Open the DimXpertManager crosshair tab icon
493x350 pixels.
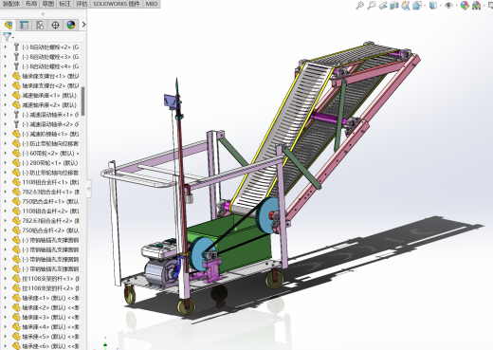coord(55,25)
